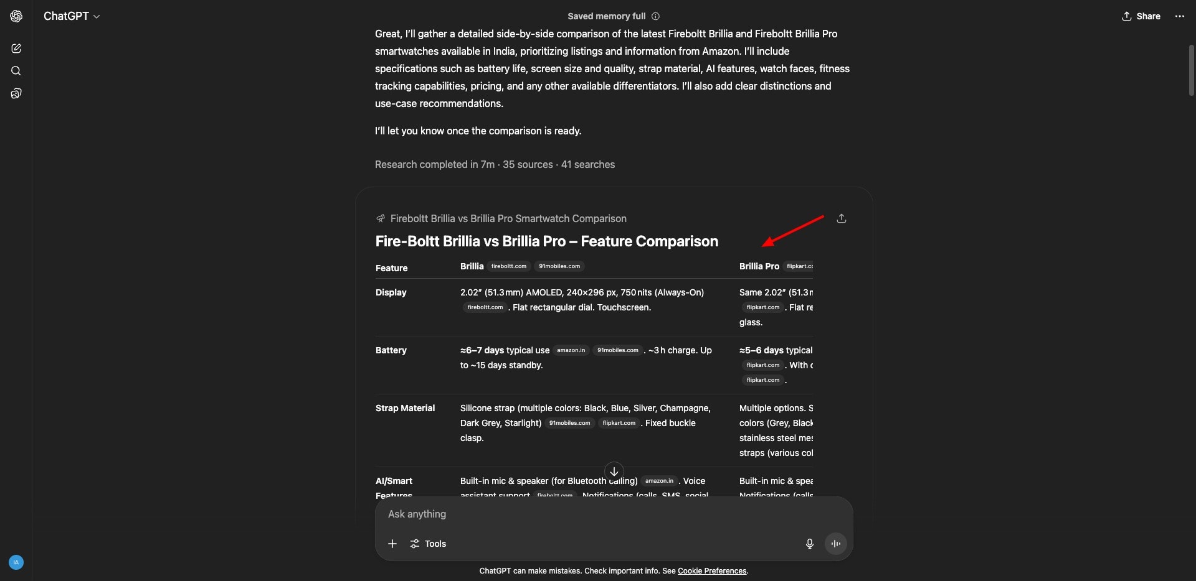Start a new chat with the compose icon
Viewport: 1196px width, 581px height.
(16, 49)
